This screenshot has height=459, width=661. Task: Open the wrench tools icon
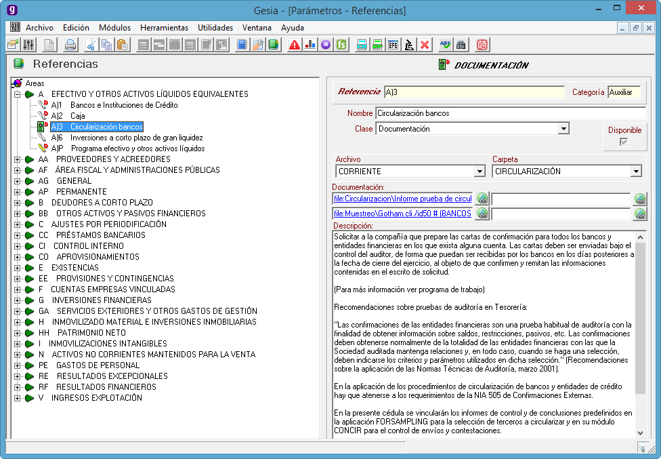click(x=257, y=45)
